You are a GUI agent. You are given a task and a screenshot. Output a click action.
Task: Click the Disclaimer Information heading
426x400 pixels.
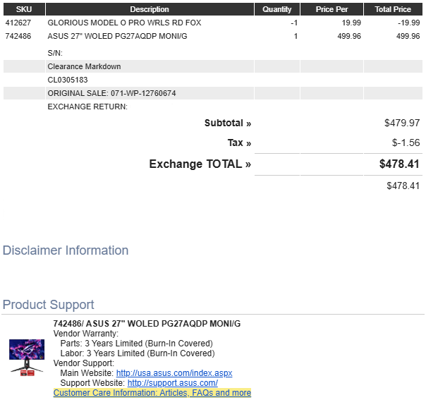coord(66,250)
